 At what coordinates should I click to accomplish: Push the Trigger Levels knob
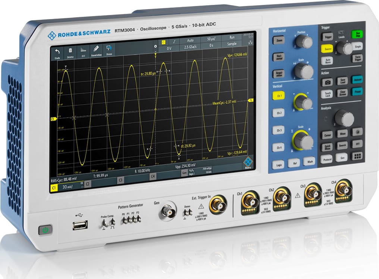344,48
